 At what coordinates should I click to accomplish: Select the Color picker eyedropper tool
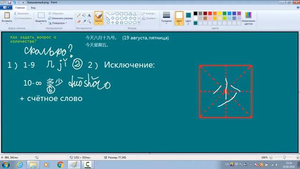tap(84, 22)
